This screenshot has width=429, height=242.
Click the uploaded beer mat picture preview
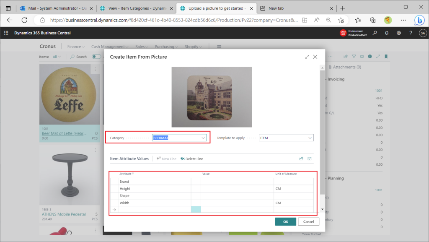pyautogui.click(x=212, y=96)
